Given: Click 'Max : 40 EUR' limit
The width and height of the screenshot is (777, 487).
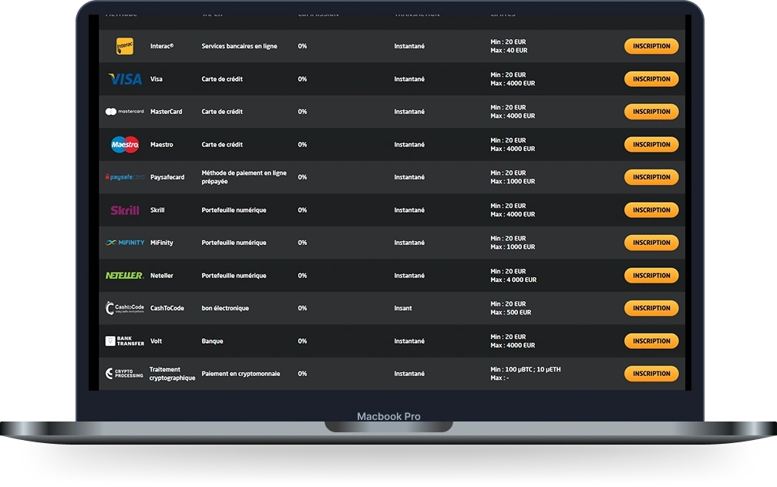Looking at the screenshot, I should point(509,51).
